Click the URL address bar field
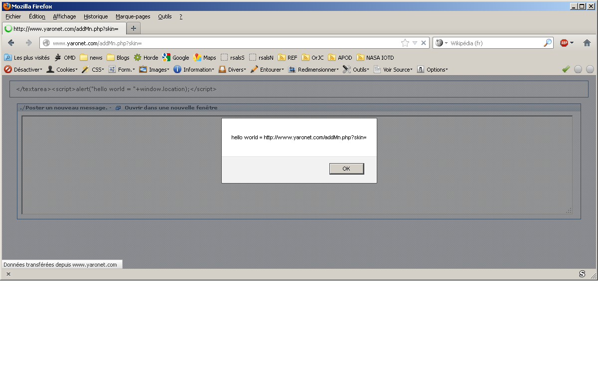598x382 pixels. tap(224, 43)
